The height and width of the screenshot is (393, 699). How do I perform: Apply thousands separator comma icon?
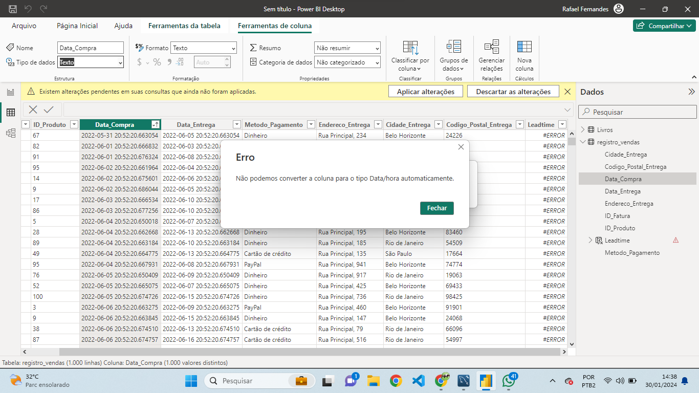[x=169, y=62]
